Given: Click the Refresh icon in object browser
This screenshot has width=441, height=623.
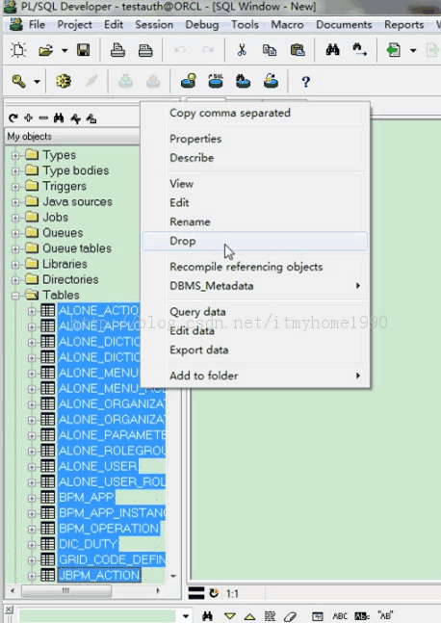Looking at the screenshot, I should (x=13, y=118).
